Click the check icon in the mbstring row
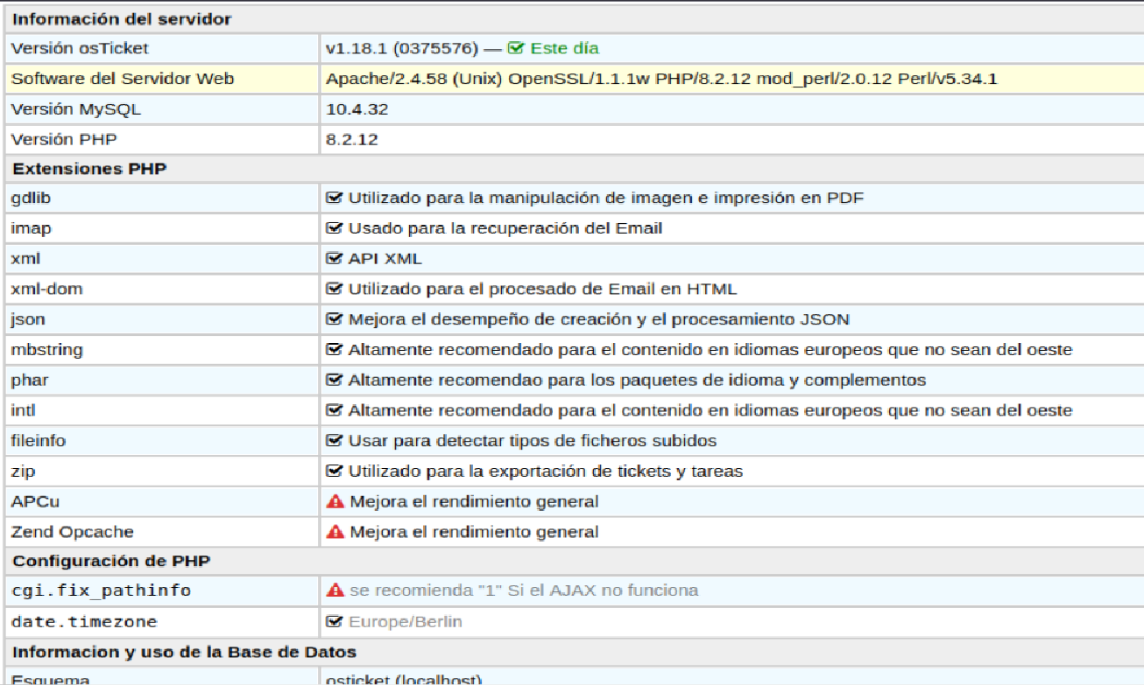Viewport: 1144px width, 685px height. click(x=334, y=350)
